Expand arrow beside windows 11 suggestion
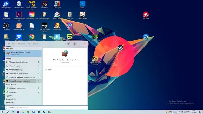This screenshot has height=114, width=203. (x=39, y=92)
